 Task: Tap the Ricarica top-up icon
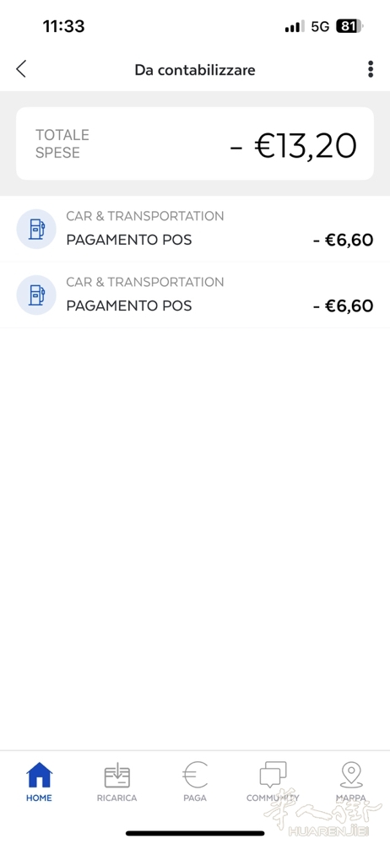coord(116,775)
